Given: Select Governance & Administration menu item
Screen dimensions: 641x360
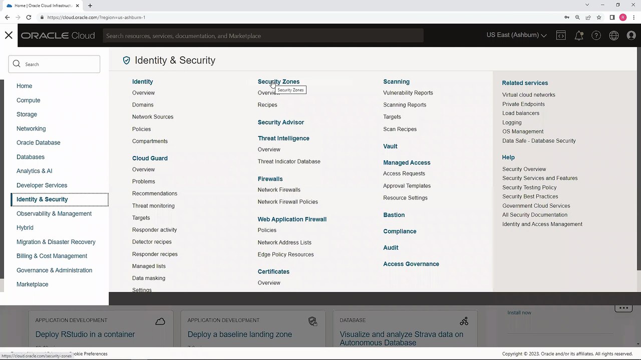Looking at the screenshot, I should 54,270.
